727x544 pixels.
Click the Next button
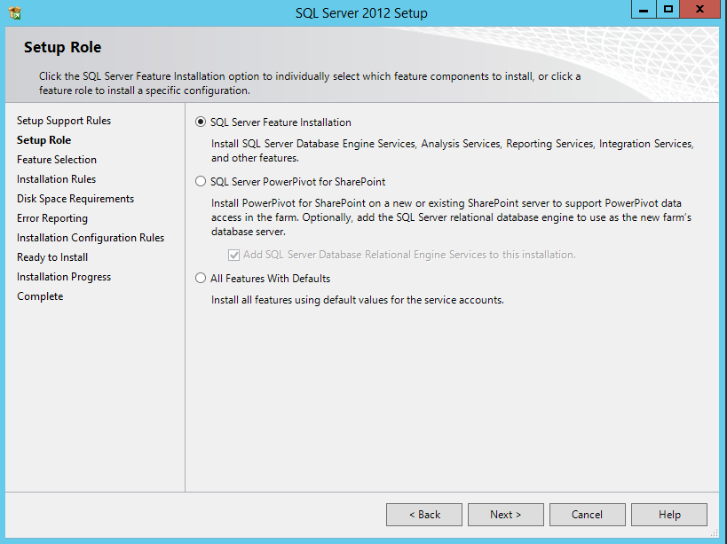505,515
